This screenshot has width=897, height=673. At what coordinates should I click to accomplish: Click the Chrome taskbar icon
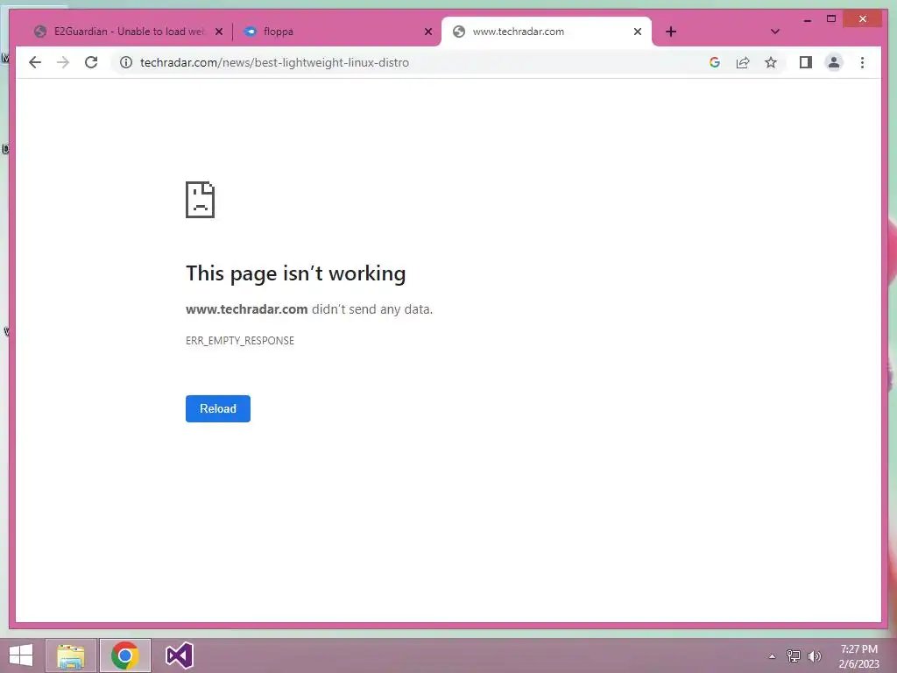(x=125, y=655)
